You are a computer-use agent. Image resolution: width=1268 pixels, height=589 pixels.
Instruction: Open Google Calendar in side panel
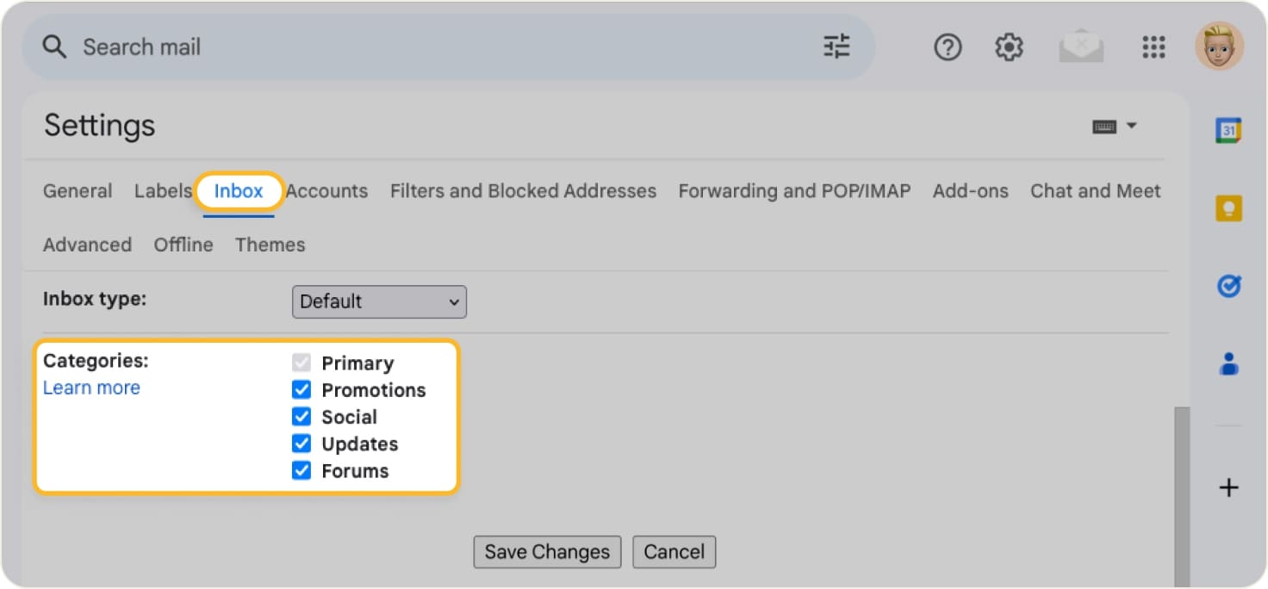1228,130
